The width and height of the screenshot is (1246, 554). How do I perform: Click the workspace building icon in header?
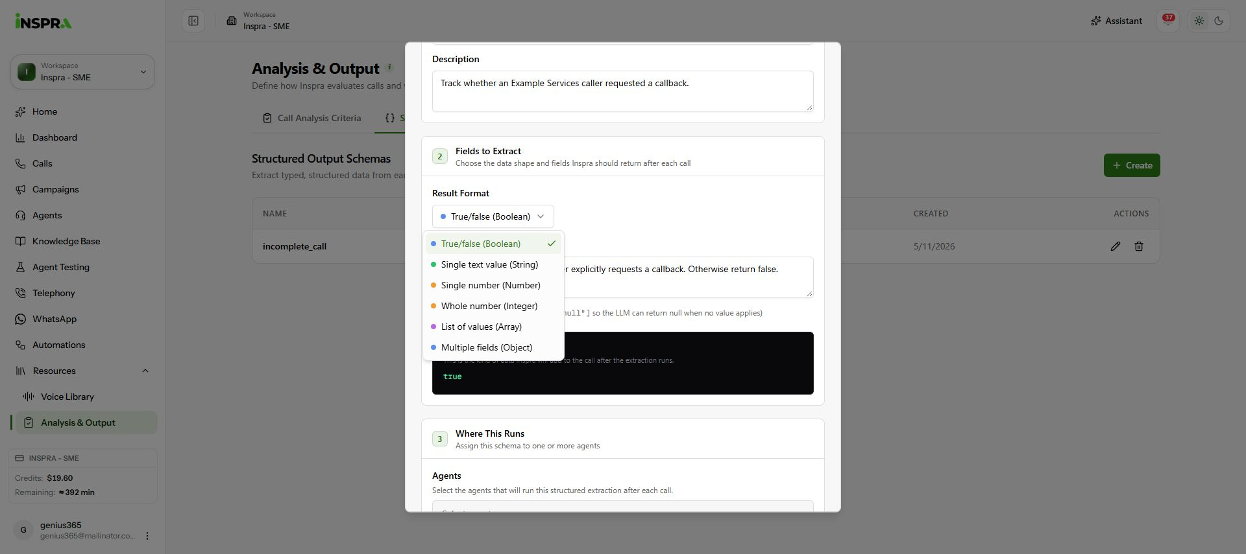click(x=232, y=21)
